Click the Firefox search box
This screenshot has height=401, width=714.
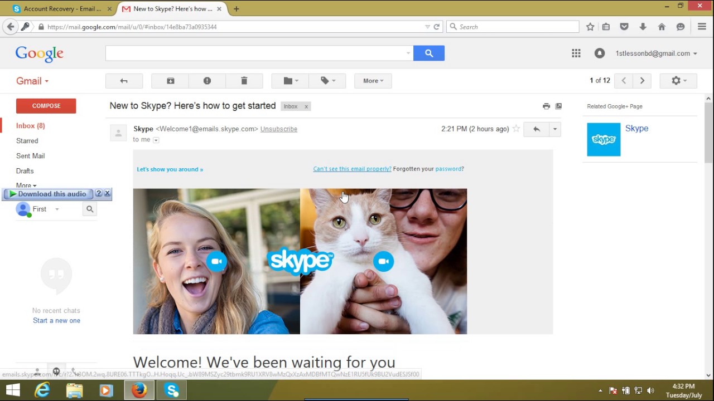point(513,27)
